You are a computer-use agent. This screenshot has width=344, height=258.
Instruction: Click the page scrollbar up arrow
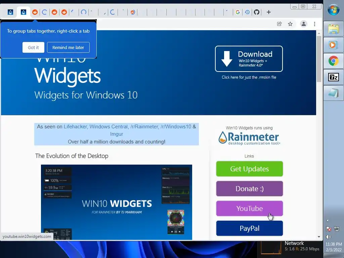click(x=319, y=33)
